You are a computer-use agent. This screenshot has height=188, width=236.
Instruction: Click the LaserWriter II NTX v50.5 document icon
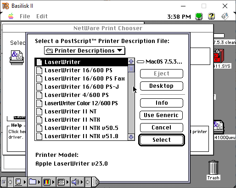39,128
